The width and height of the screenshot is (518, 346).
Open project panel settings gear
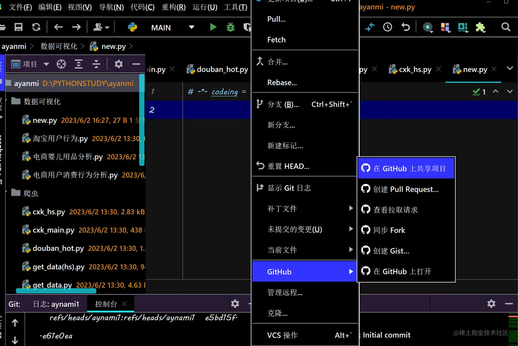(x=119, y=64)
